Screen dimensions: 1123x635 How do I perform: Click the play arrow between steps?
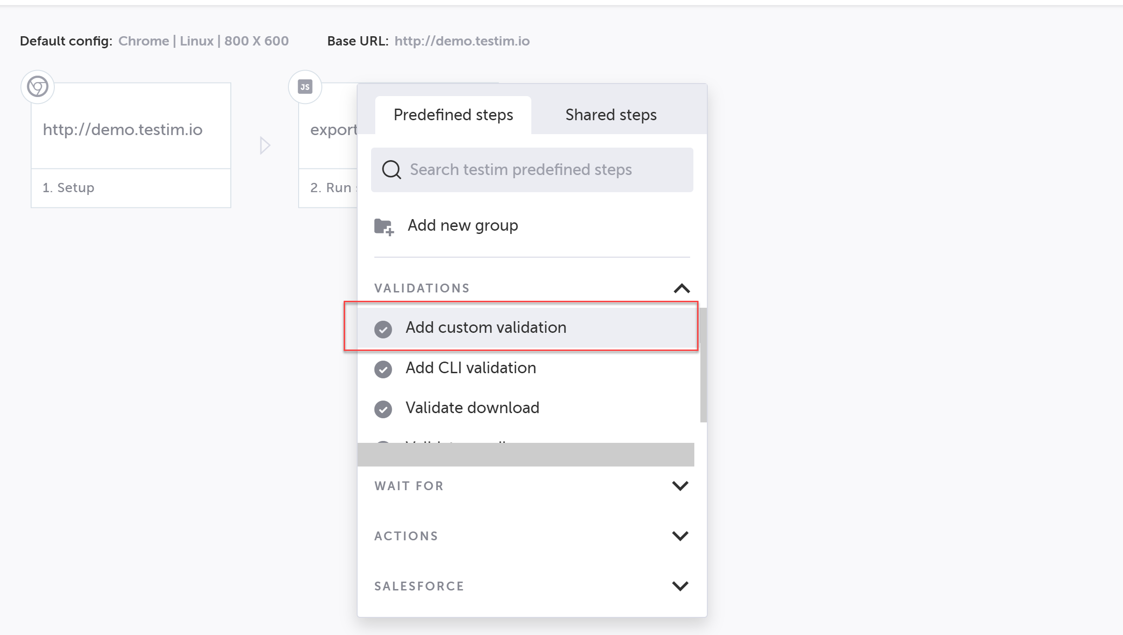(x=265, y=146)
